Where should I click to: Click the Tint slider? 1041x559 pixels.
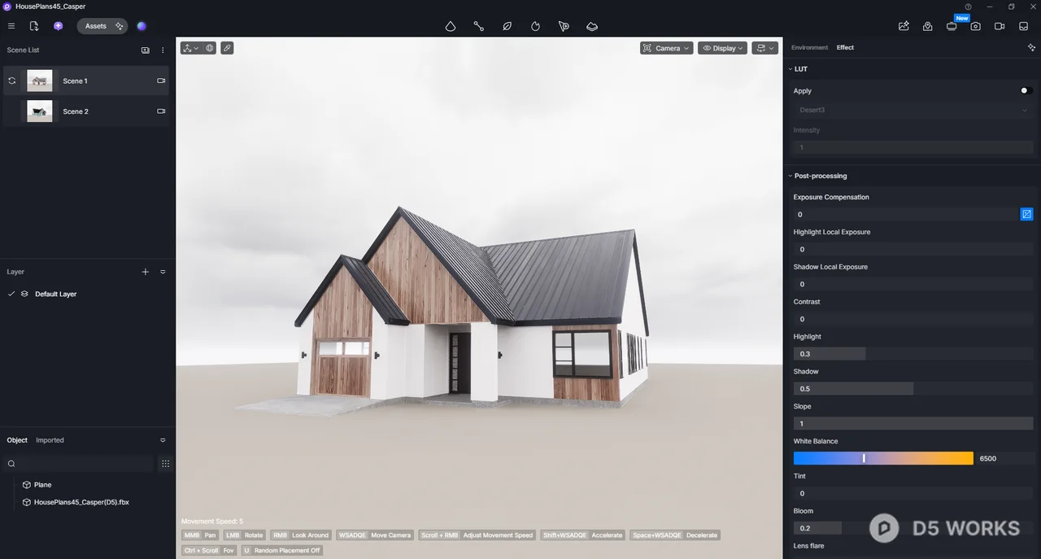click(913, 493)
